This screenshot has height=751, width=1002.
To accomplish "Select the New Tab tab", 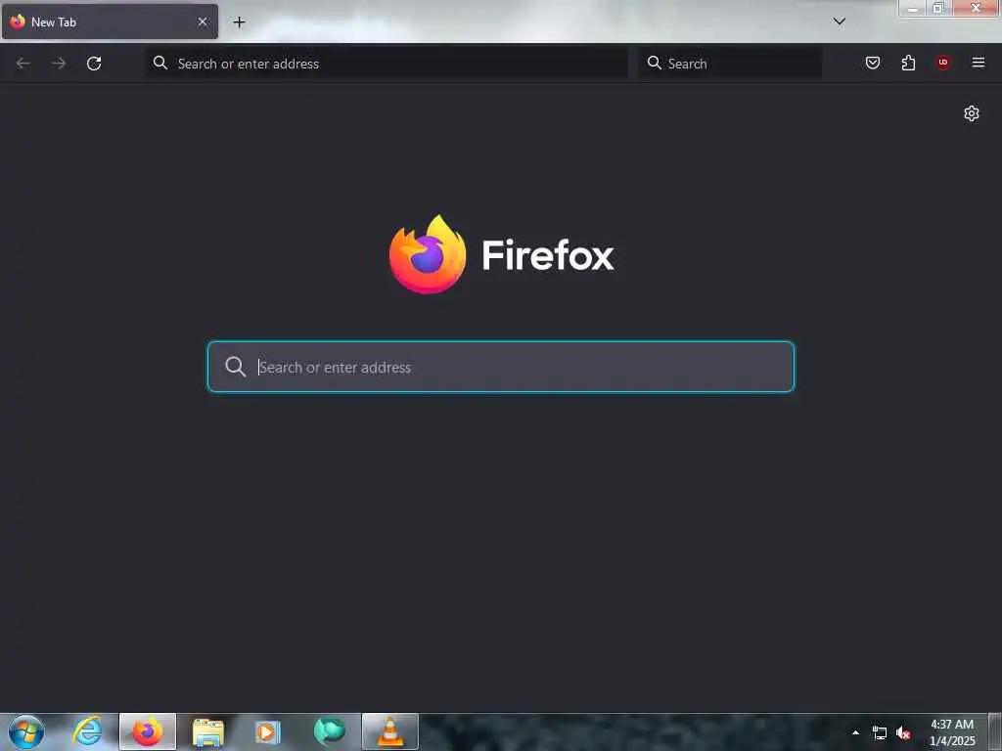I will (110, 22).
